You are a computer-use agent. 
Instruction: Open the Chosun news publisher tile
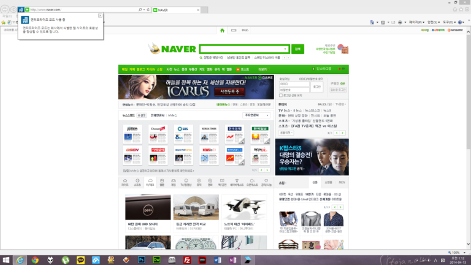158,134
